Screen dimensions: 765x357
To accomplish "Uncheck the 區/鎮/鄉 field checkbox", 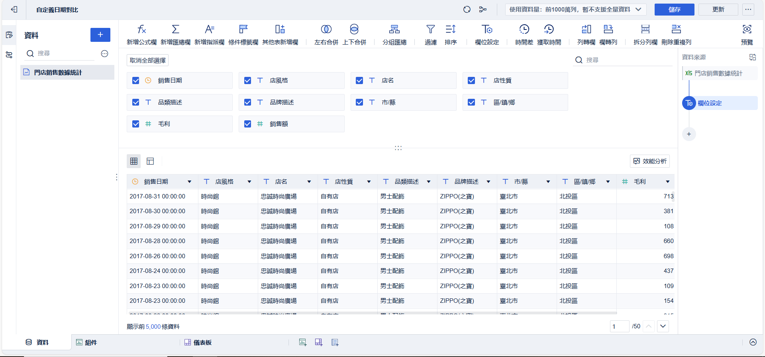I will pos(471,102).
